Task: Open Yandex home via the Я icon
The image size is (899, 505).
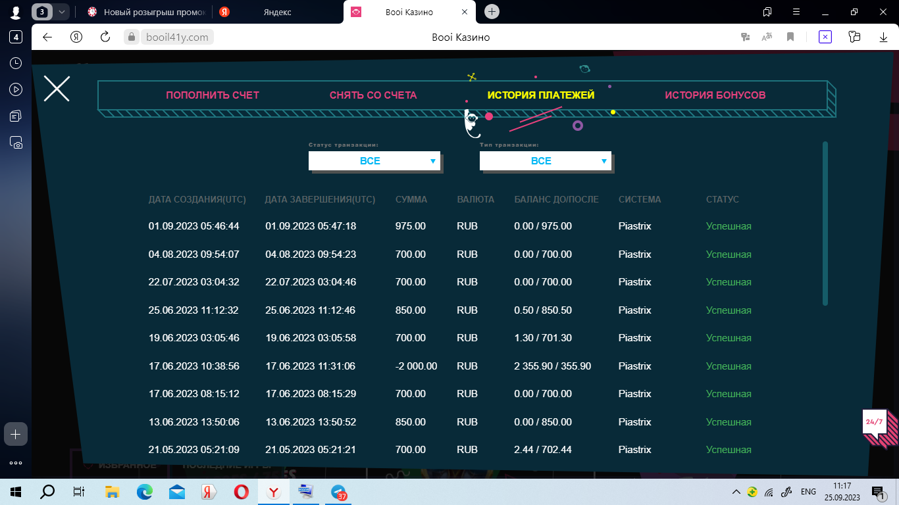Action: 76,37
